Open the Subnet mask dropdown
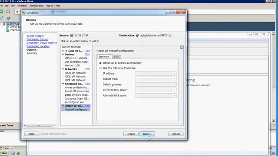The height and width of the screenshot is (156, 278). point(175,79)
